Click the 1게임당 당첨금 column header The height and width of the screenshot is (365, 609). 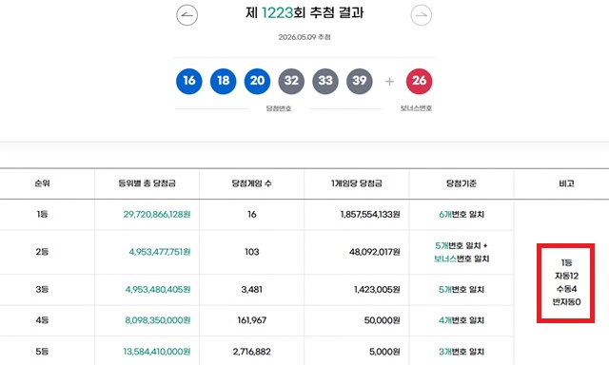tap(357, 183)
